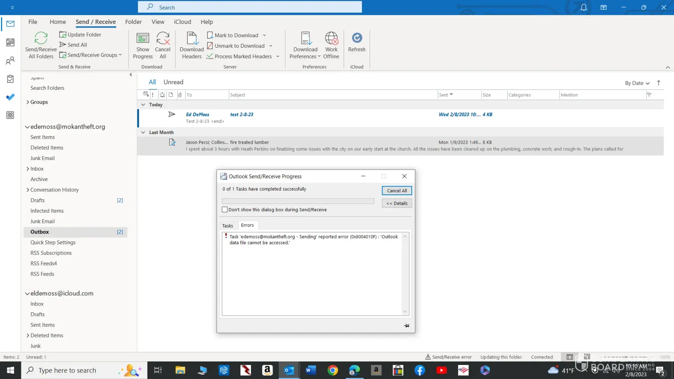
Task: Click the Show Progress icon
Action: (143, 39)
